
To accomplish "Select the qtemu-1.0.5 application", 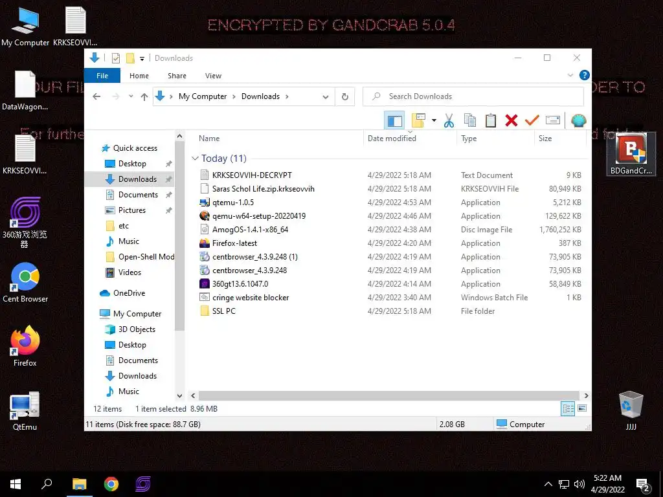I will tap(233, 203).
